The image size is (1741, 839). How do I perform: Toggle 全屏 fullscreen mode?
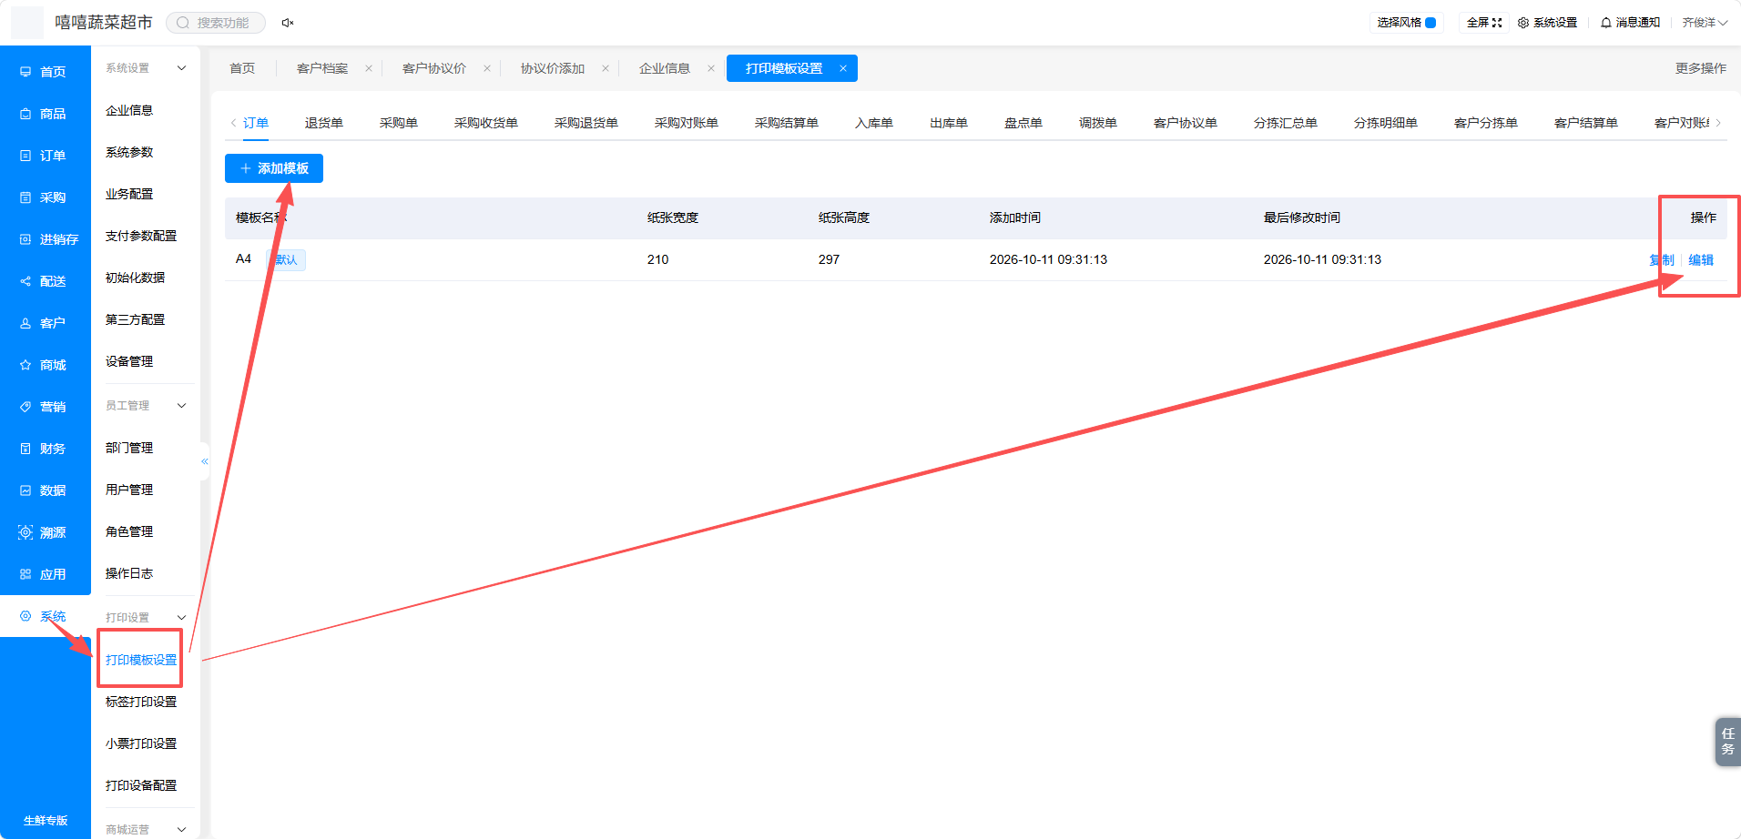tap(1484, 23)
